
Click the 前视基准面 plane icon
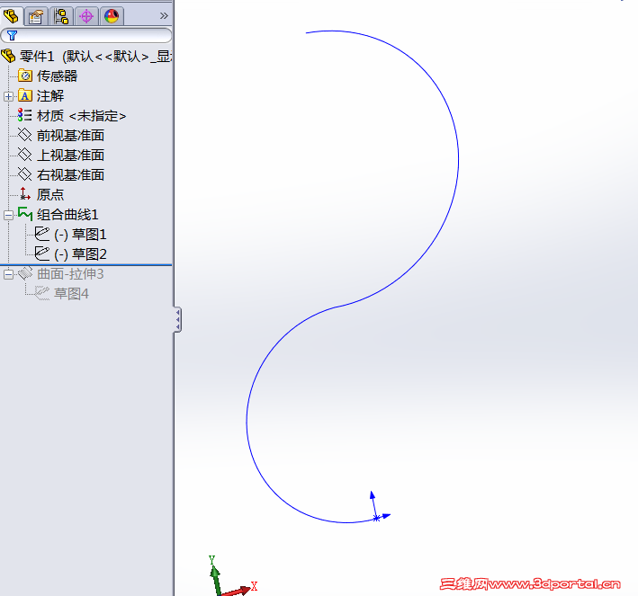tap(25, 135)
